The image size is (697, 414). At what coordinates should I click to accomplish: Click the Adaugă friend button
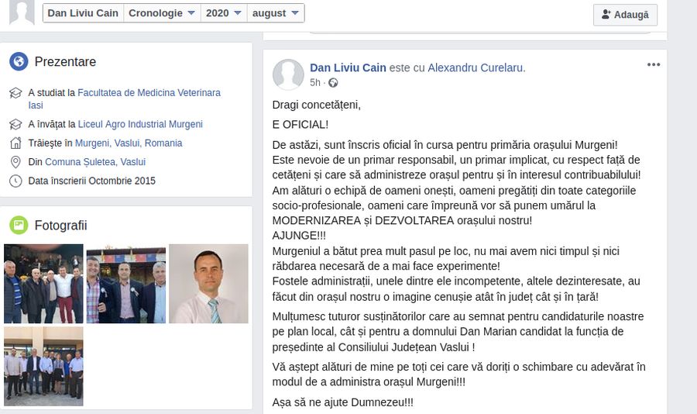(x=625, y=15)
